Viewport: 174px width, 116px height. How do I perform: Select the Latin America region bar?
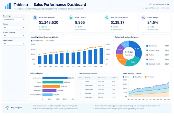(49, 91)
